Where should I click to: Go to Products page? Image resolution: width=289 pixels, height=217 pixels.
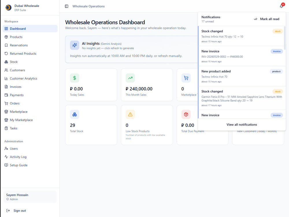30,37
